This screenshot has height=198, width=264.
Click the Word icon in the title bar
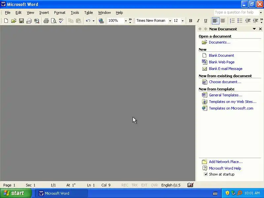tap(3, 4)
